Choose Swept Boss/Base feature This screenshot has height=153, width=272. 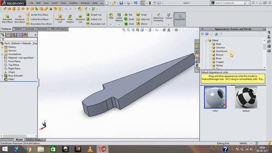[37, 15]
